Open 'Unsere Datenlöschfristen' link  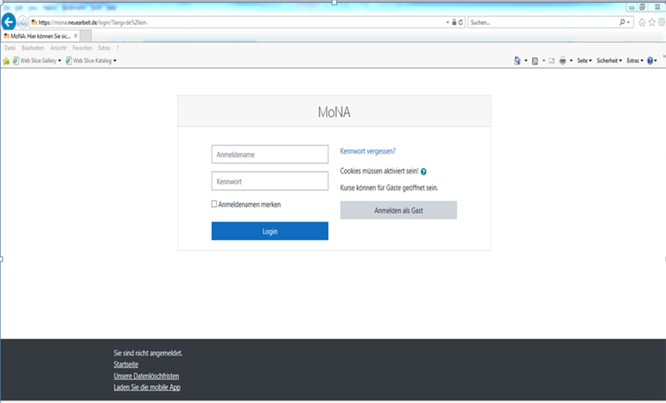pos(146,376)
